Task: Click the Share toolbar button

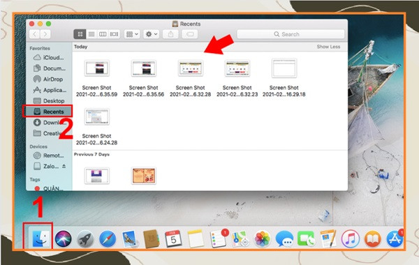Action: coord(170,34)
